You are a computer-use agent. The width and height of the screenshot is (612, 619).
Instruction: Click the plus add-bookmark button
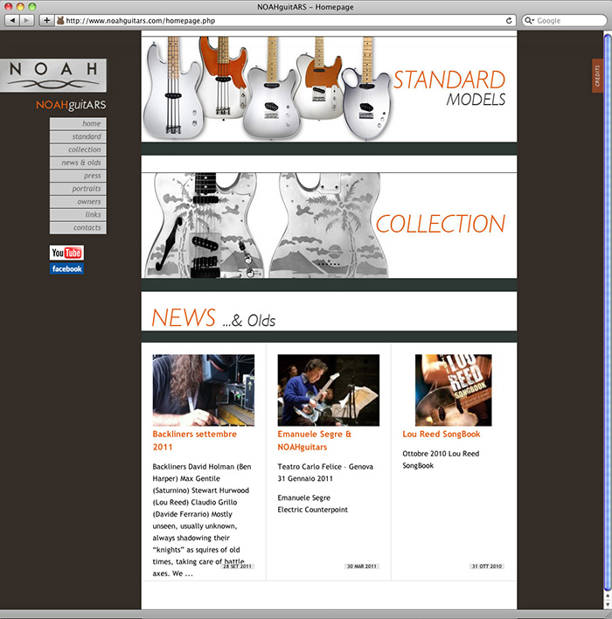coord(46,20)
